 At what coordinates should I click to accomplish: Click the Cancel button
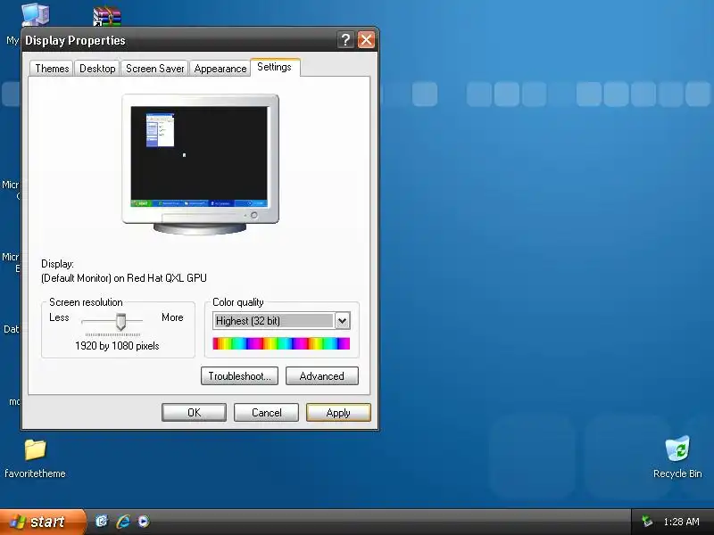pyautogui.click(x=266, y=413)
